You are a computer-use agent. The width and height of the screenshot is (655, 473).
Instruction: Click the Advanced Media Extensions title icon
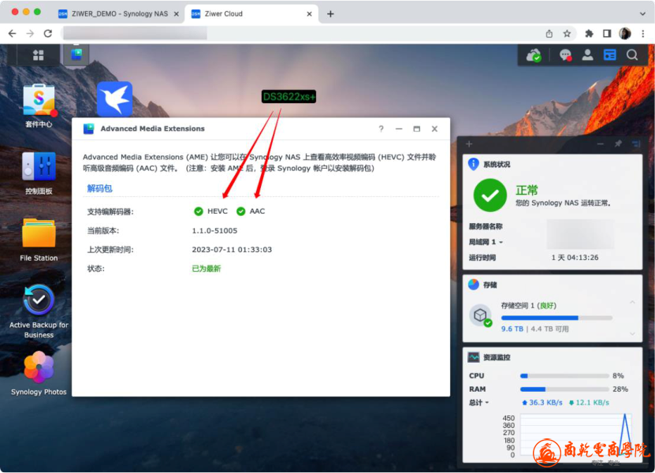click(88, 128)
